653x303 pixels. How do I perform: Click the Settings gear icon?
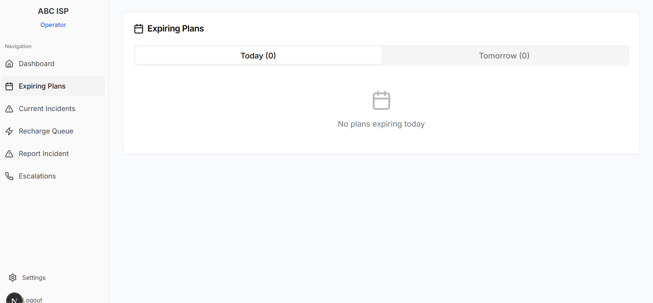coord(13,277)
